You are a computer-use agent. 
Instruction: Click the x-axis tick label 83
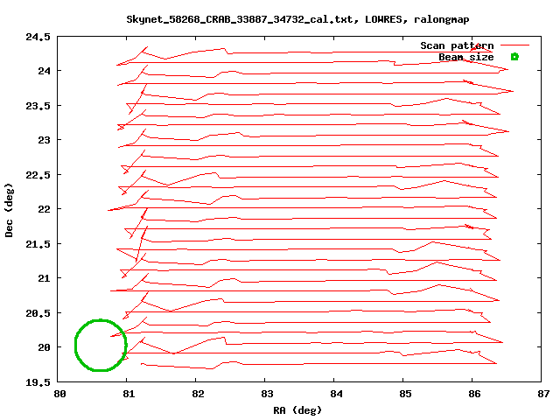267,394
